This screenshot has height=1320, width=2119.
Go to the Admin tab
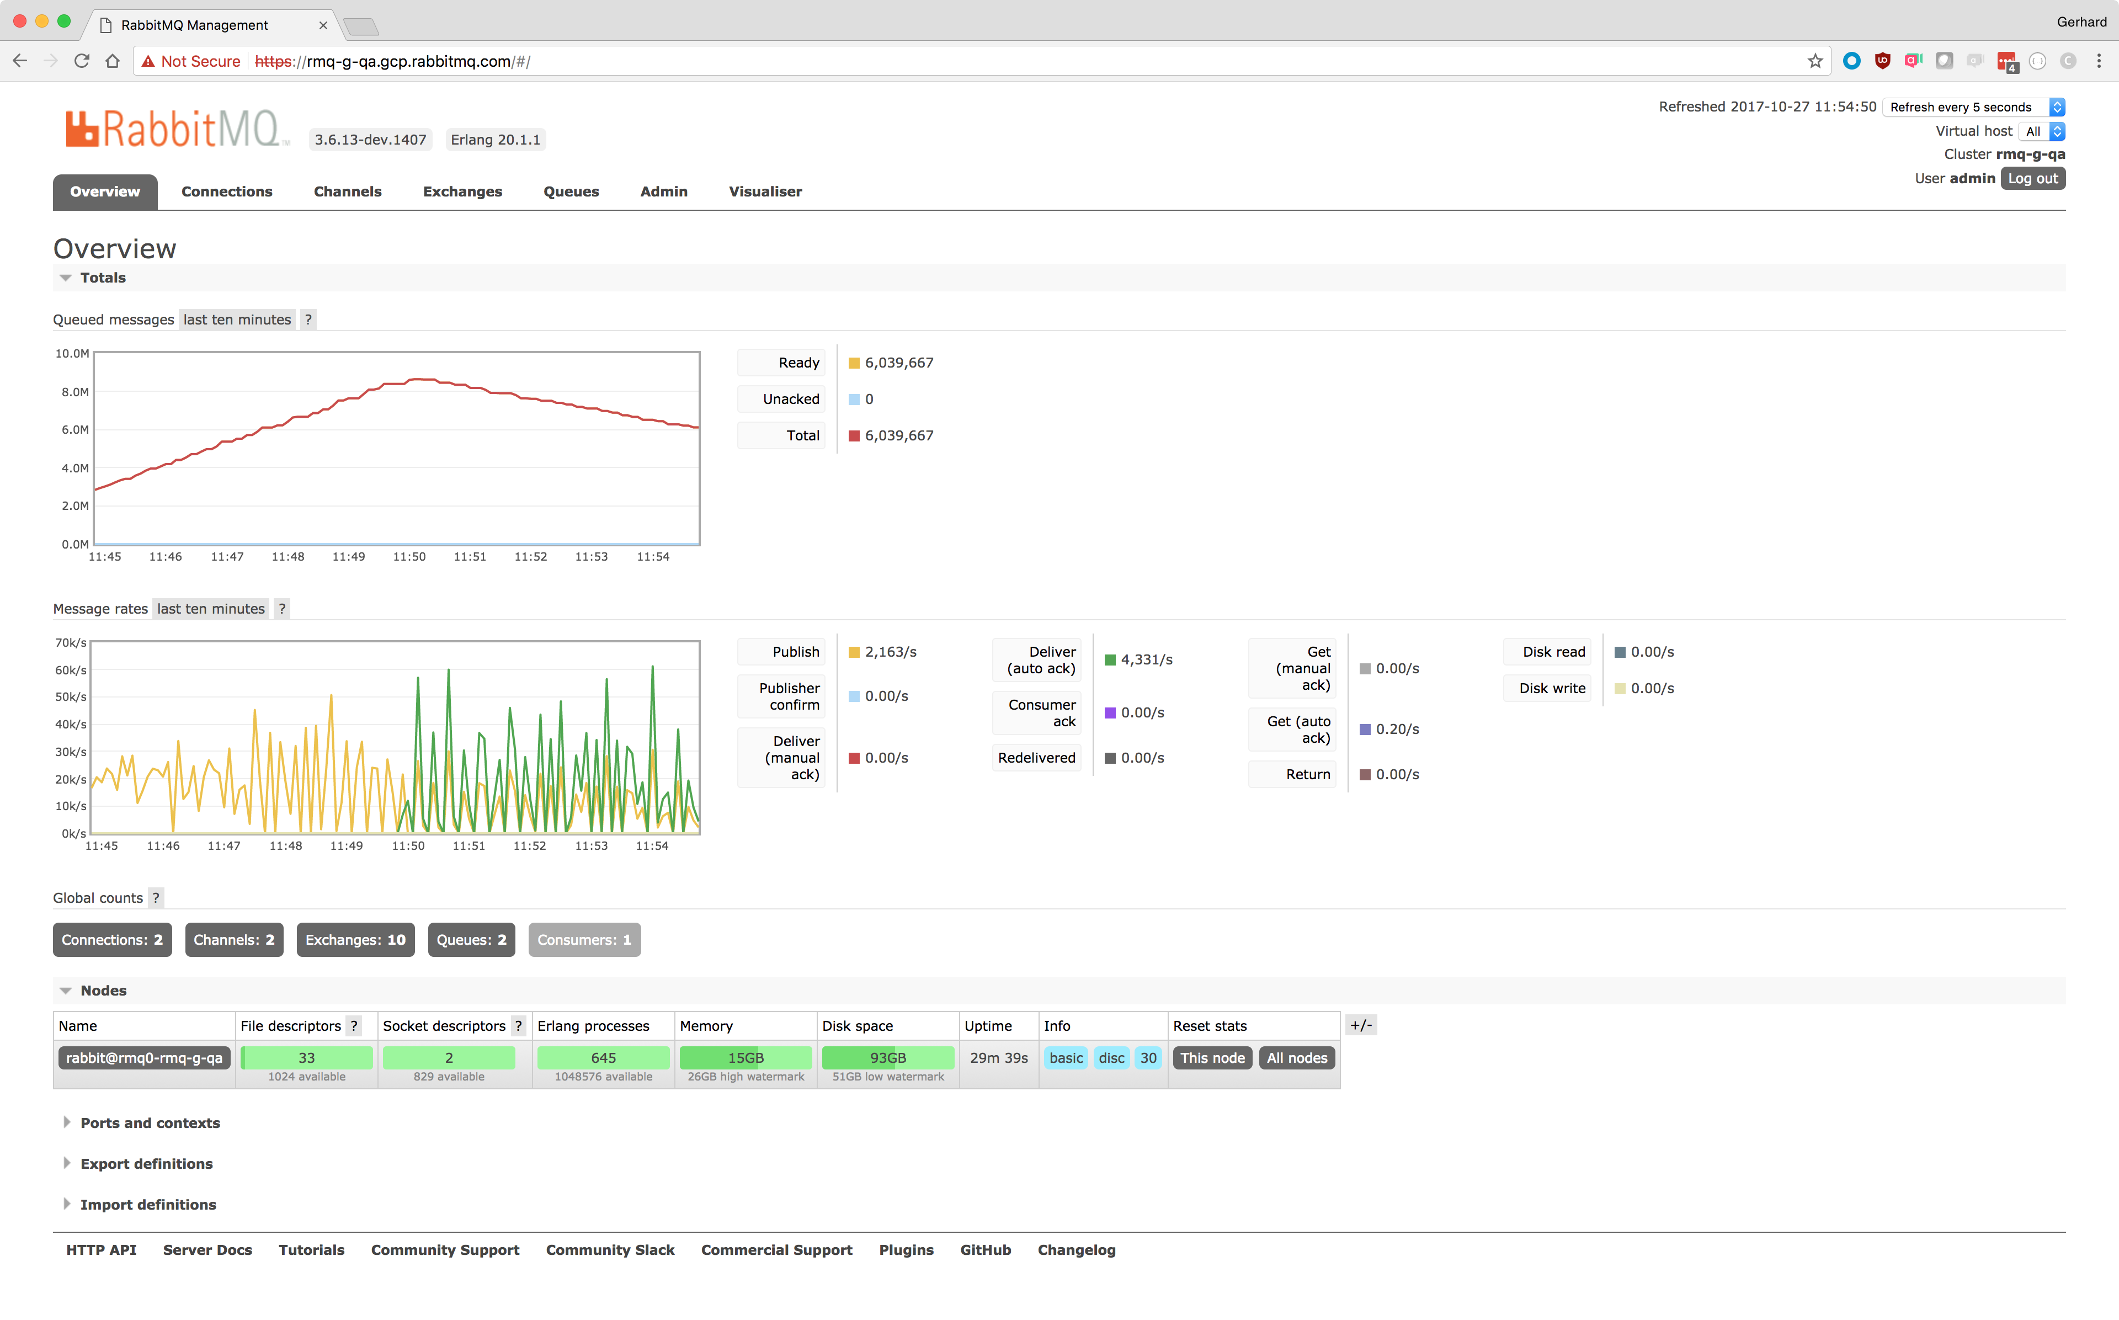pyautogui.click(x=663, y=191)
